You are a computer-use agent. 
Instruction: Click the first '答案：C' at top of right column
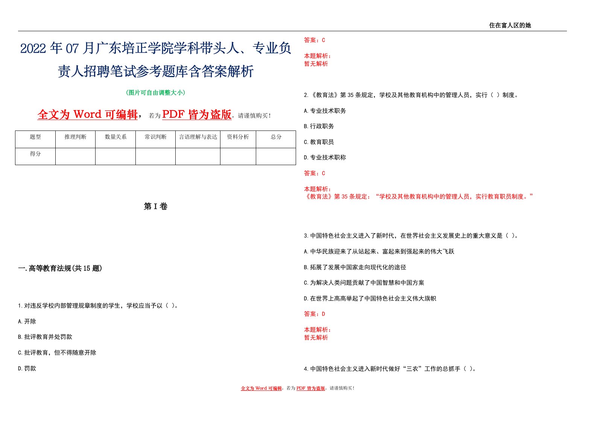tap(314, 40)
